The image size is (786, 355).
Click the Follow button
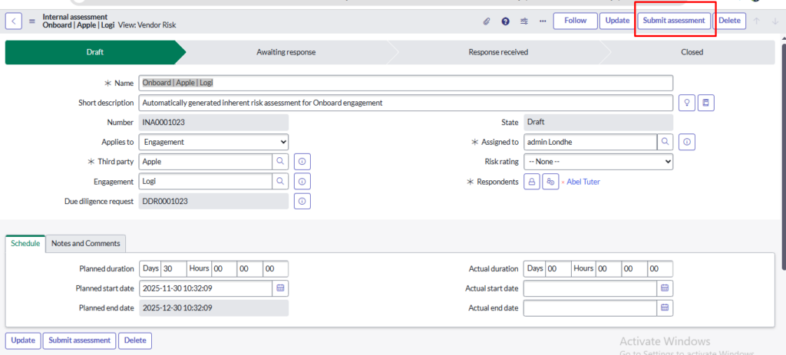[575, 21]
